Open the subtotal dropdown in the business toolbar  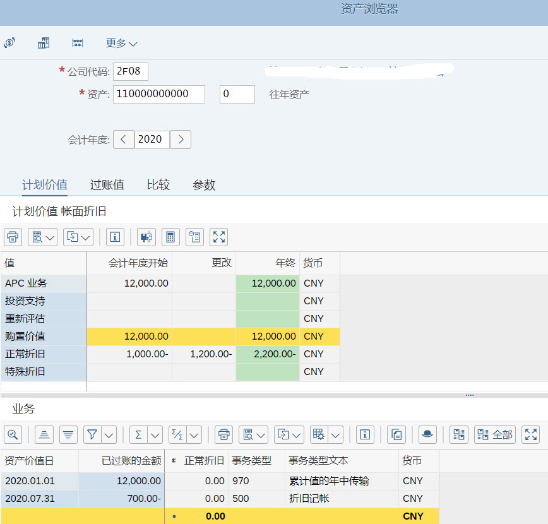click(x=194, y=434)
